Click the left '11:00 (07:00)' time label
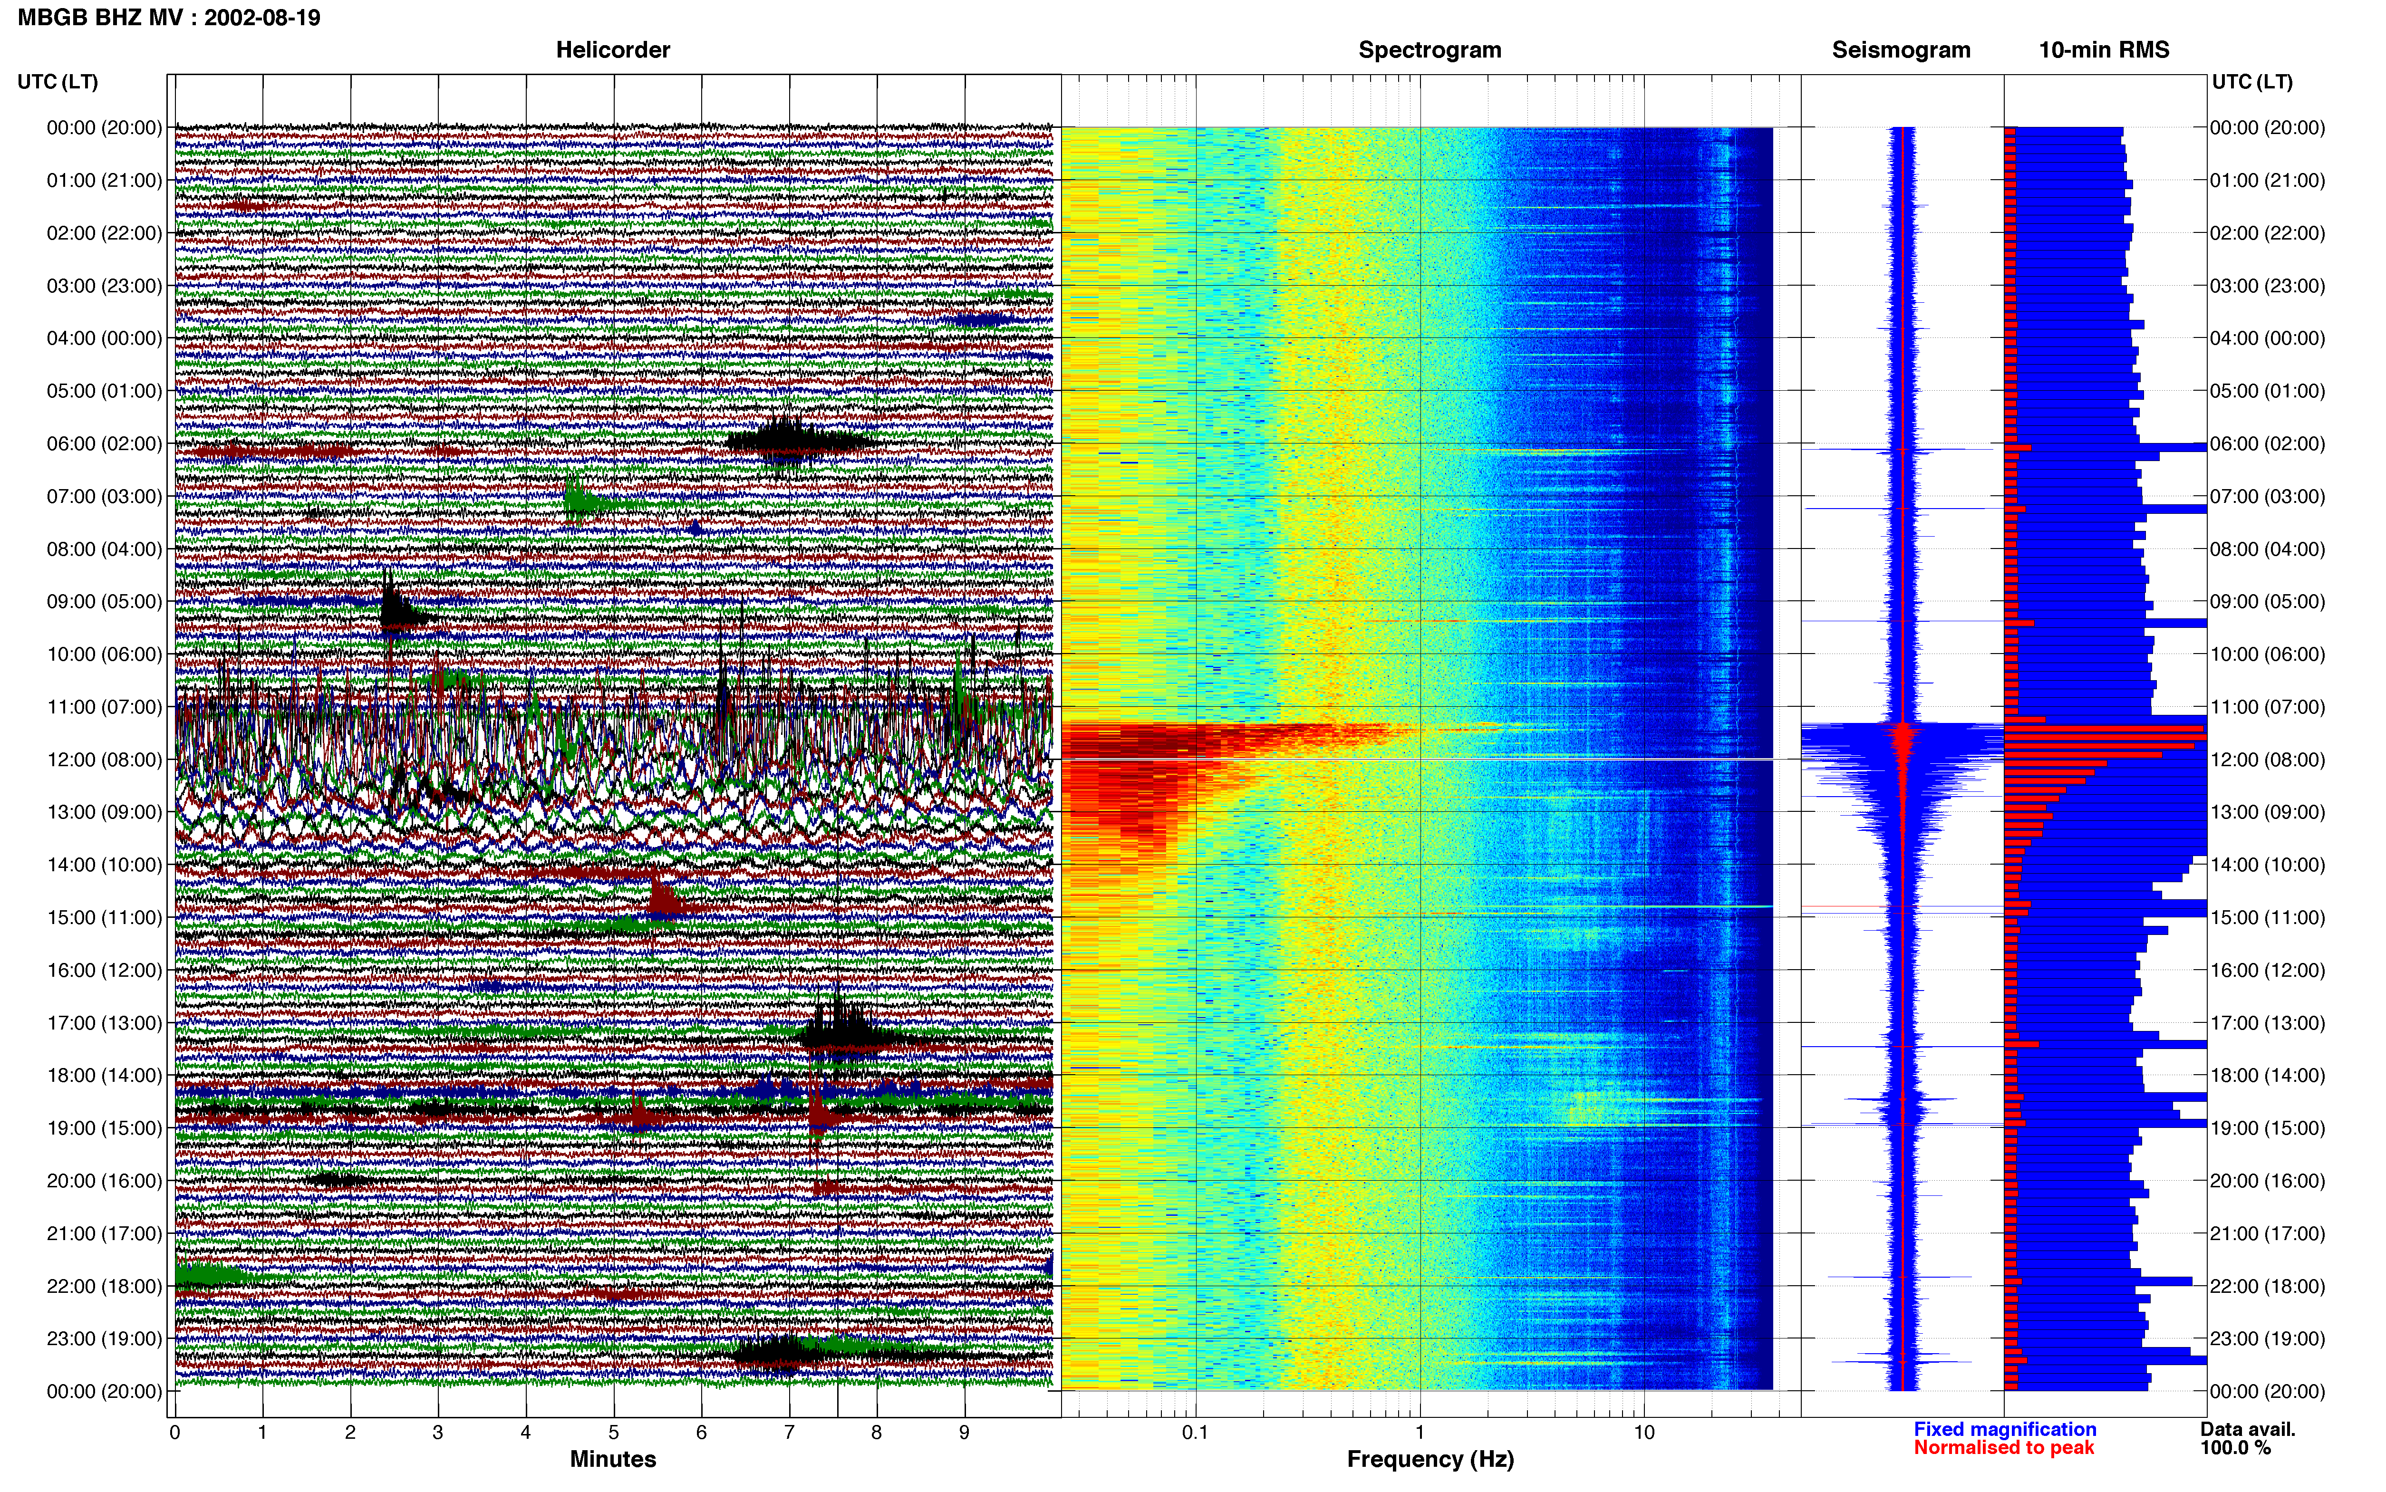 (x=105, y=706)
